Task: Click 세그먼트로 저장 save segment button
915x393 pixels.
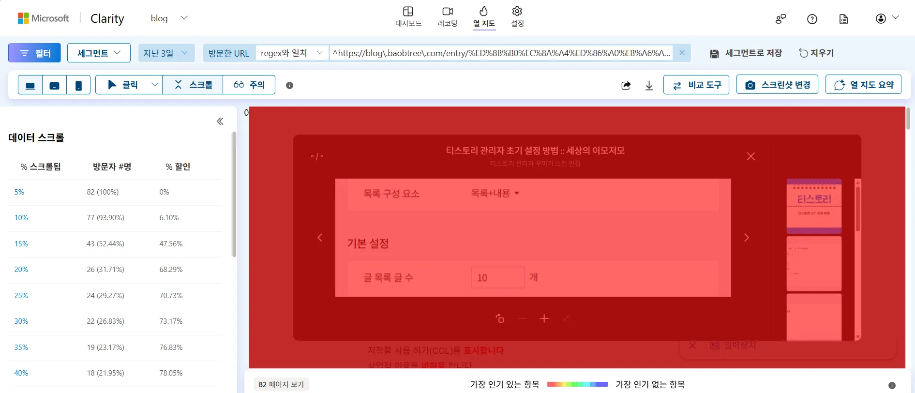Action: [x=746, y=53]
